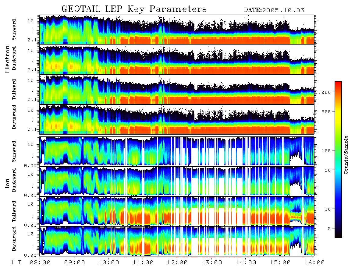Image resolution: width=348 pixels, height=268 pixels.
Task: Click the '13:00' time tick label
Action: 211,263
